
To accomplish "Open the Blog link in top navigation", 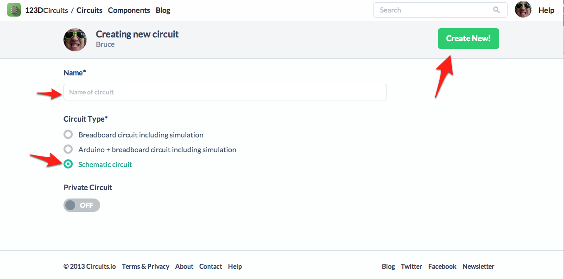I will click(163, 10).
